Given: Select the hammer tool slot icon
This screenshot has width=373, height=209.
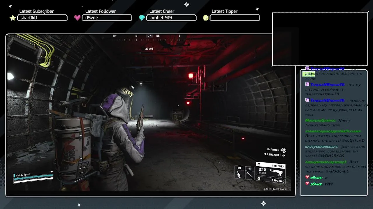Looking at the screenshot, I should (250, 175).
